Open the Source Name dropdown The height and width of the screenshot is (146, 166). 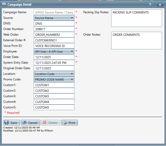54,18
